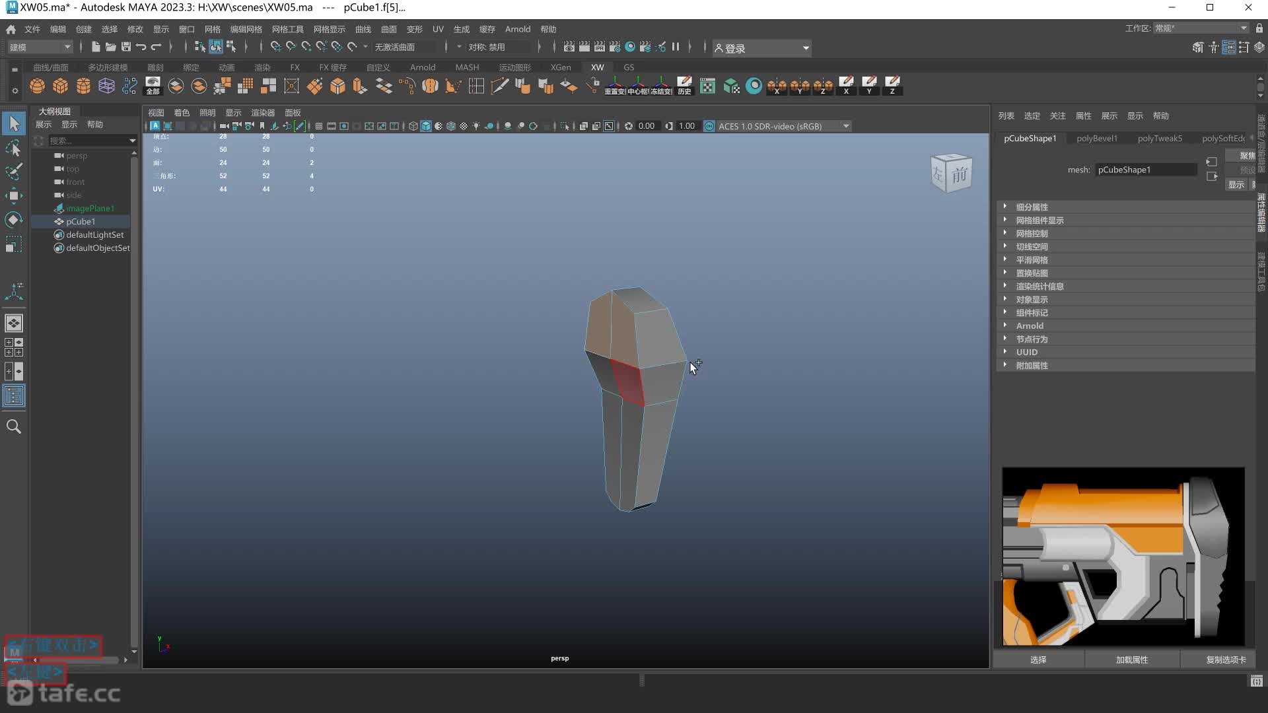The width and height of the screenshot is (1268, 713).
Task: Click the mesh name field pCubeShape1
Action: (x=1145, y=170)
